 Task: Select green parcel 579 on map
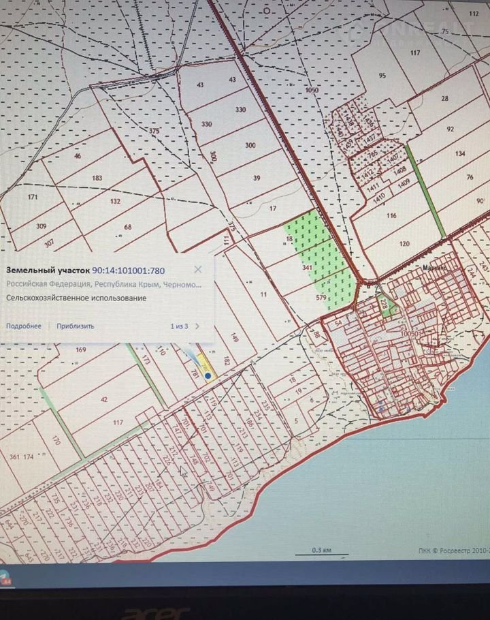click(322, 297)
